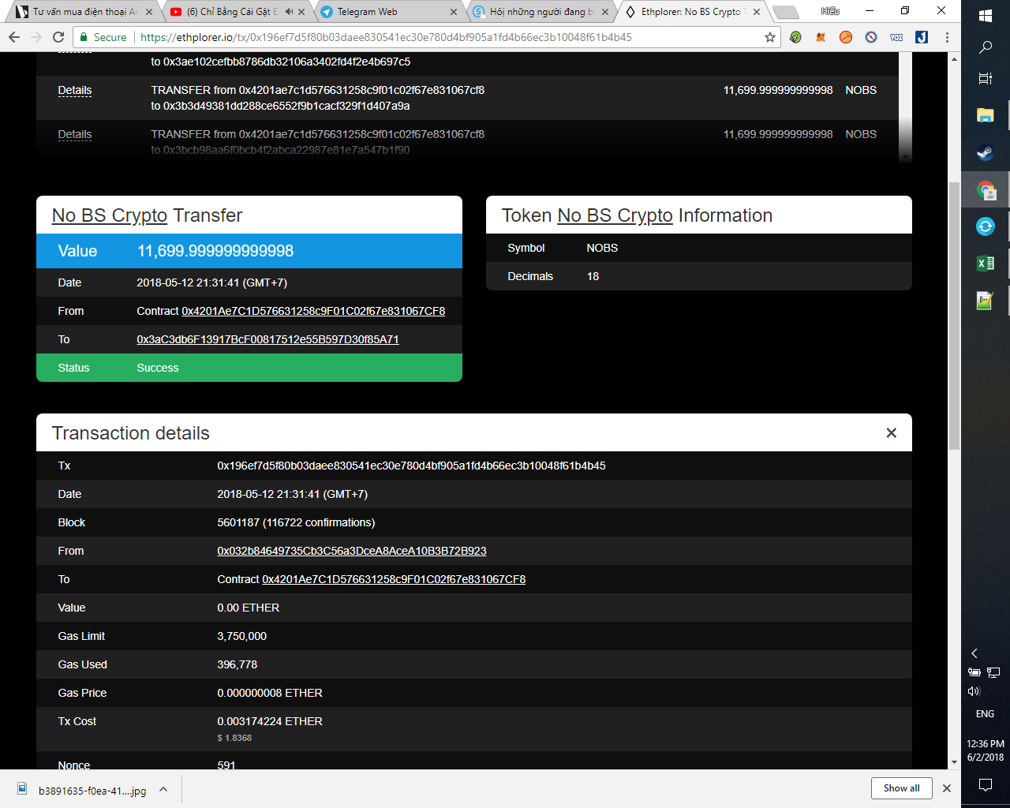
Task: Open the Windows Start menu
Action: click(x=986, y=16)
